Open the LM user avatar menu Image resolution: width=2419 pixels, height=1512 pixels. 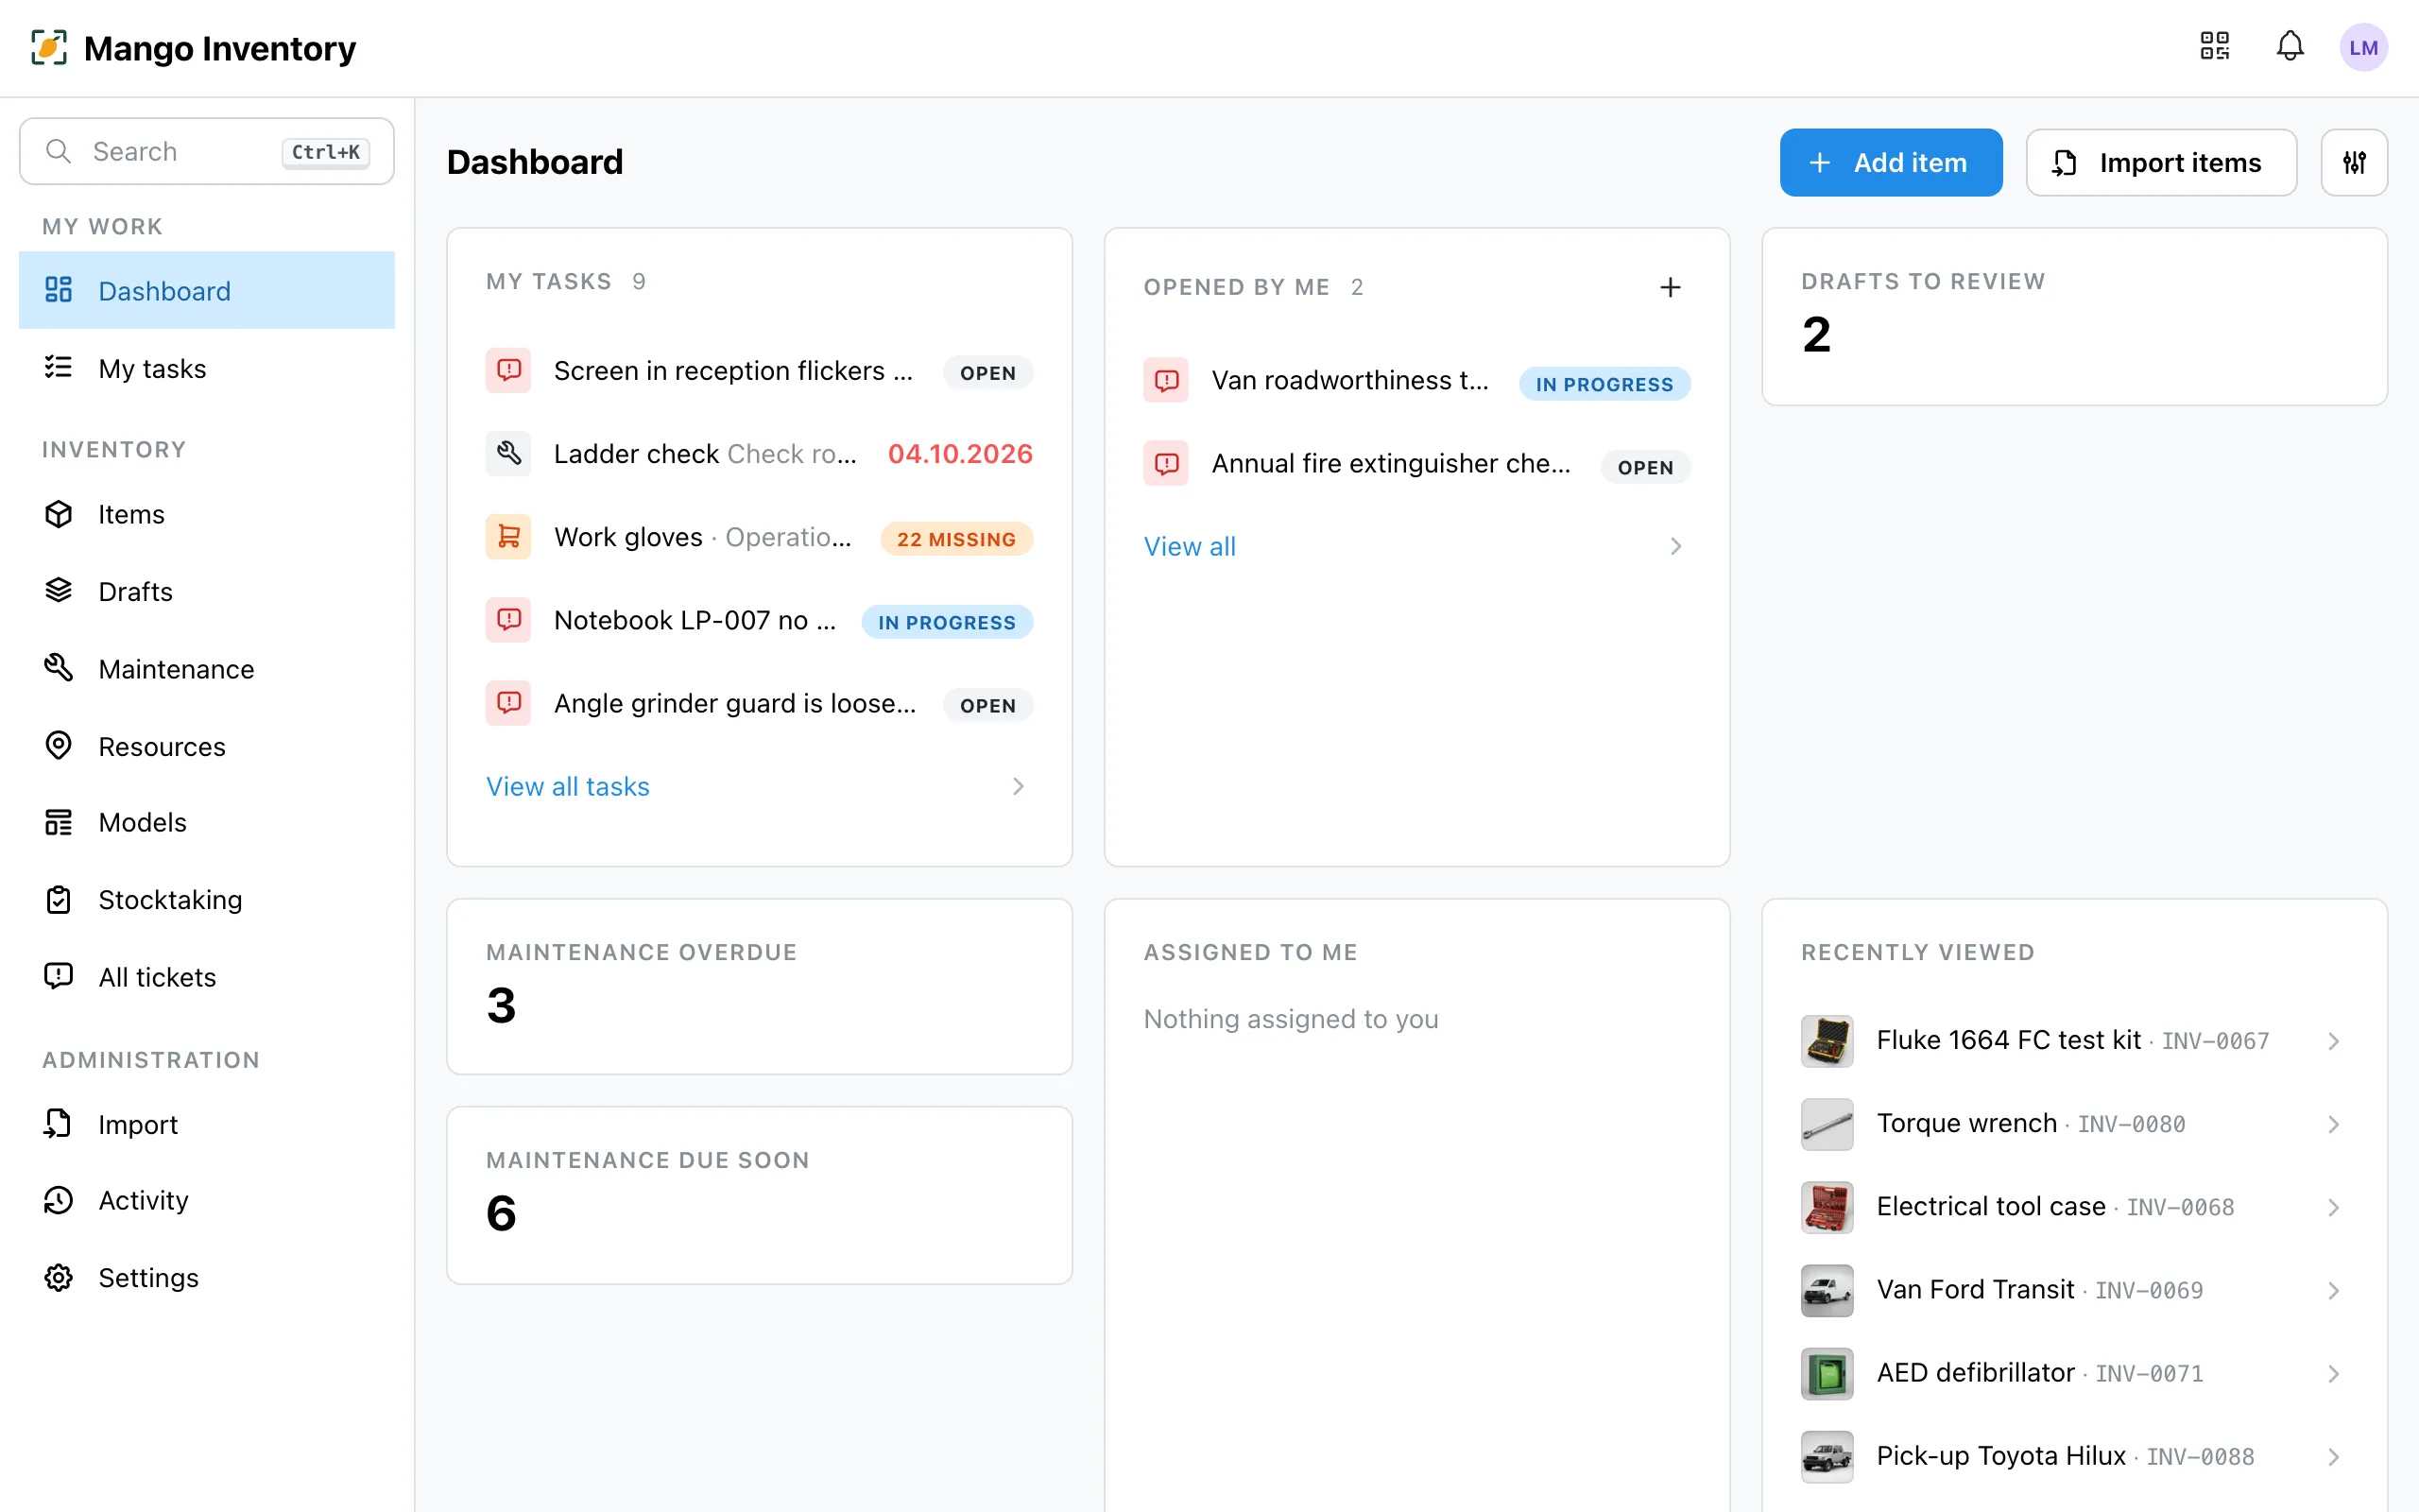click(2363, 47)
